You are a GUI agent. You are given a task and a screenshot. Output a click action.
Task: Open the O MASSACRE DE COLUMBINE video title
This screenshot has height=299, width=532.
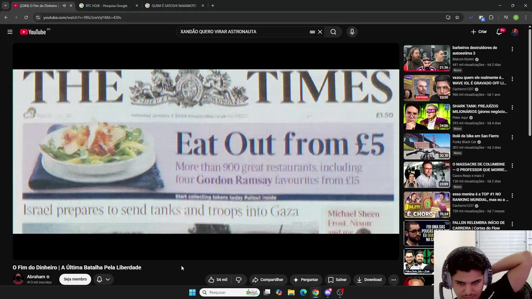[x=480, y=167]
